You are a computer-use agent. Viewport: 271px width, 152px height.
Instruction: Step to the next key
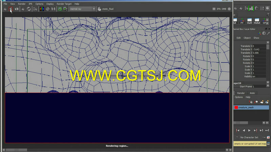(x=255, y=130)
